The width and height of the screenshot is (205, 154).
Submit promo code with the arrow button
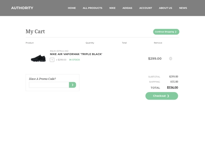point(73,85)
